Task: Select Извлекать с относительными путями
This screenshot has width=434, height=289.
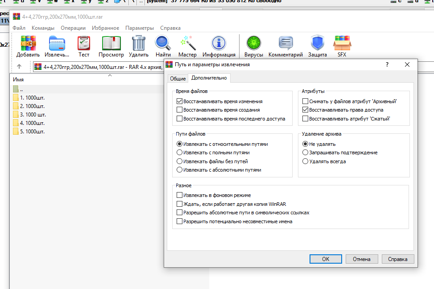Action: click(x=179, y=144)
